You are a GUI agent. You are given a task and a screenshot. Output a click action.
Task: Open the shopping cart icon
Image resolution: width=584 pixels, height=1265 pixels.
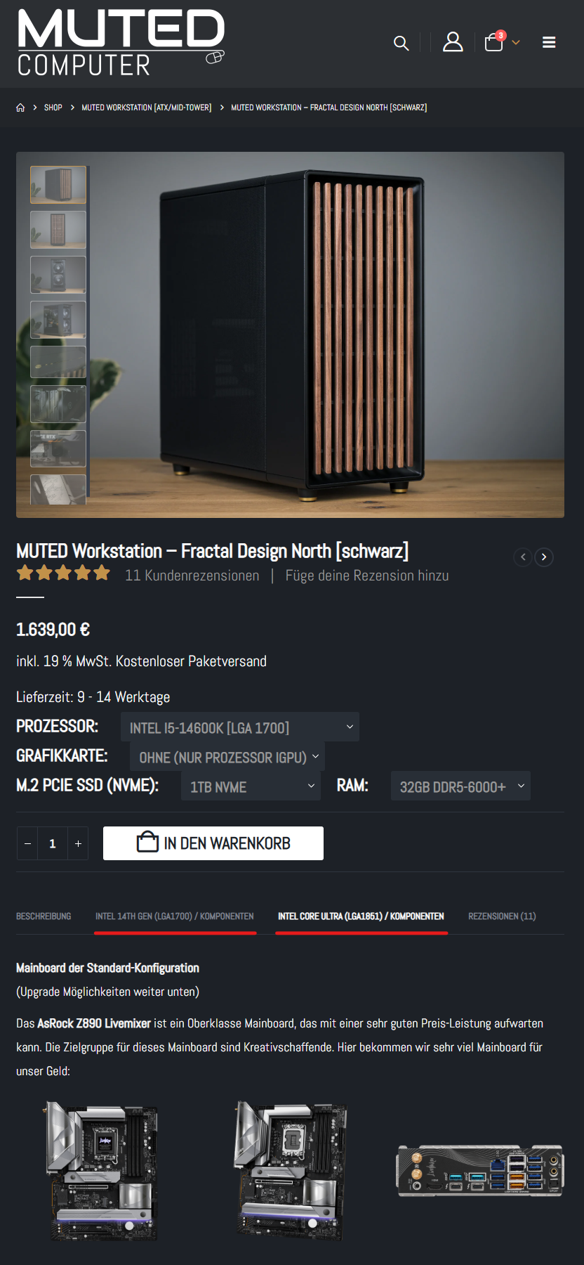tap(494, 43)
